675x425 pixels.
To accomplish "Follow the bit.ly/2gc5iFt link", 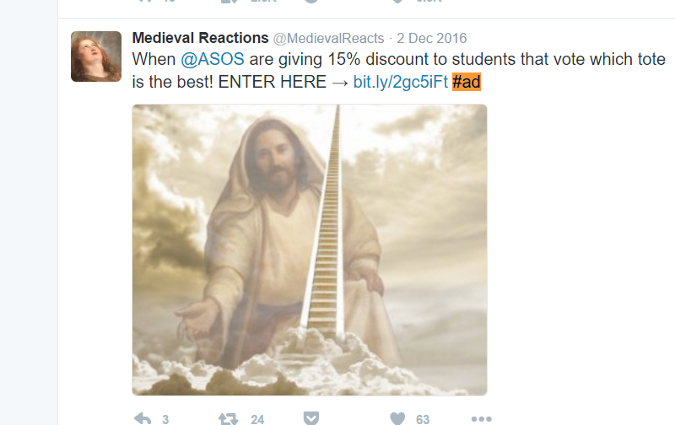I will (x=400, y=82).
